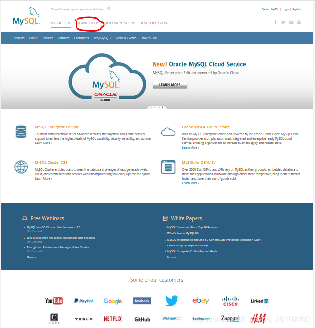
Task: Open the Partners menu item
Action: (63, 38)
